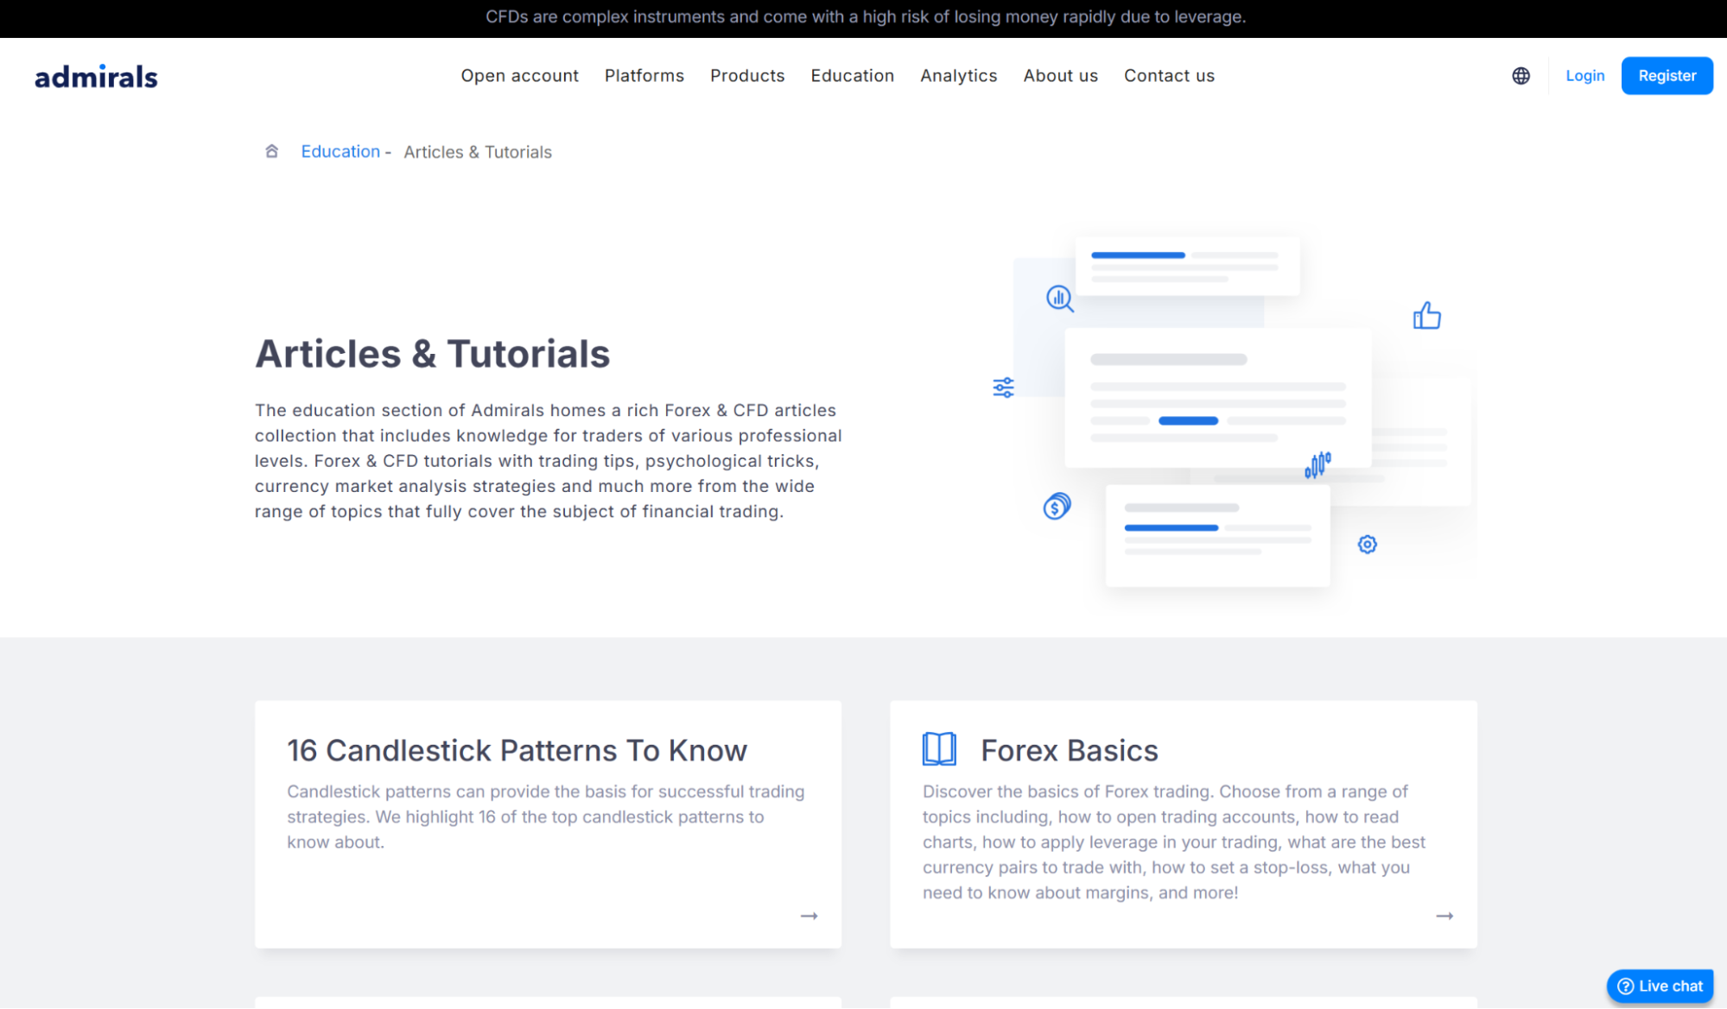Click the dollar coin illustration icon
The image size is (1727, 1009).
(x=1056, y=506)
